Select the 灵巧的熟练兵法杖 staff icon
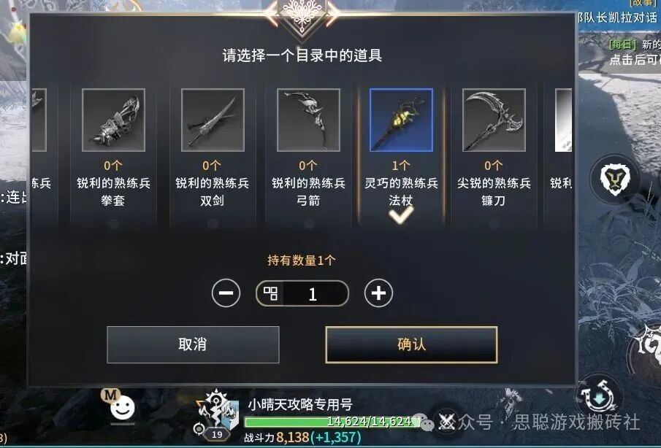The image size is (661, 448). 401,120
